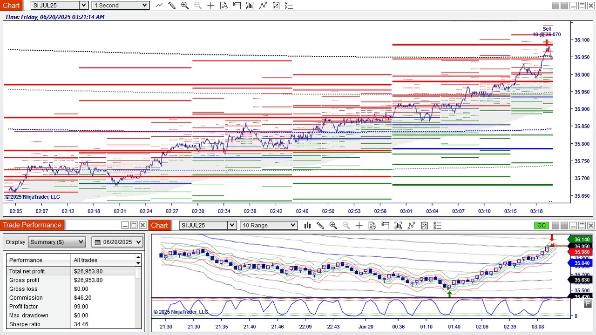Open the line chart style icon in top chart
The height and width of the screenshot is (335, 596).
pos(159,6)
